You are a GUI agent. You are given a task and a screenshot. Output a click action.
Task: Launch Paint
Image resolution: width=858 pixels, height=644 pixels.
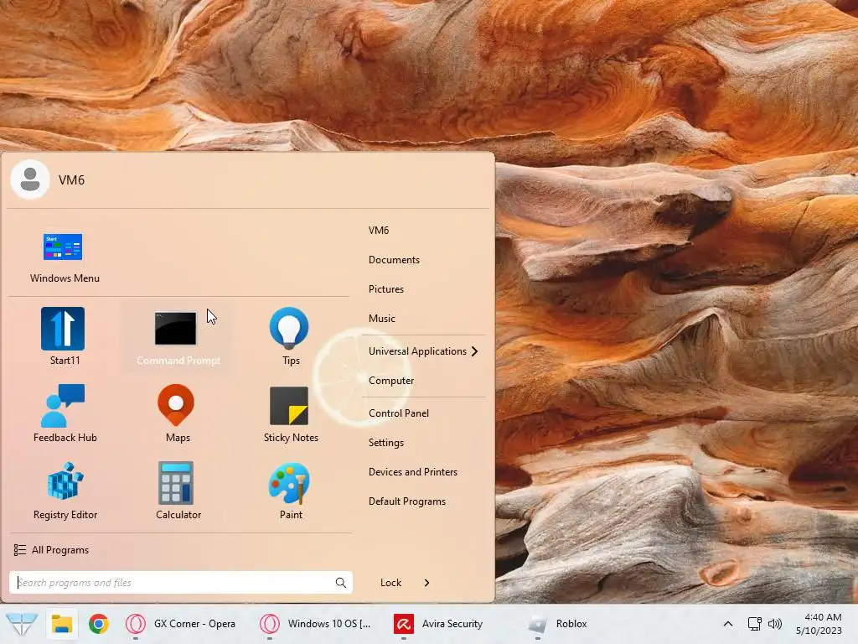pos(291,491)
